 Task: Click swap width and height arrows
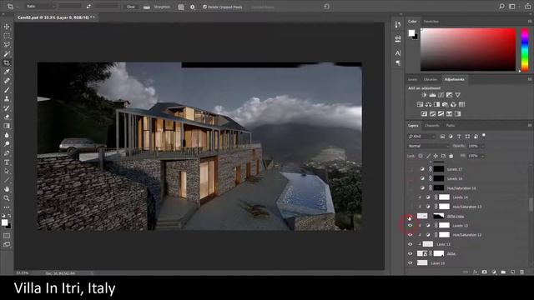point(88,7)
